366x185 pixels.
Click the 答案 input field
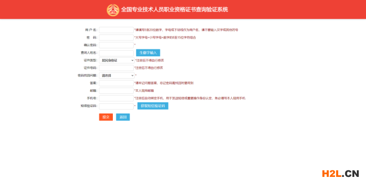pyautogui.click(x=116, y=83)
